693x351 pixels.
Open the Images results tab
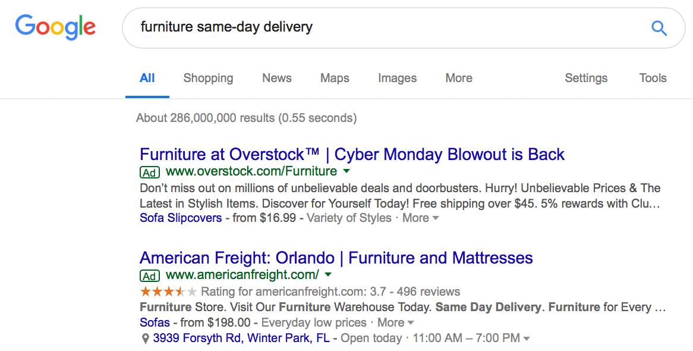tap(398, 78)
